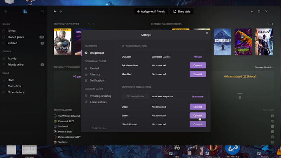Open the Learn more link

[x=197, y=97]
